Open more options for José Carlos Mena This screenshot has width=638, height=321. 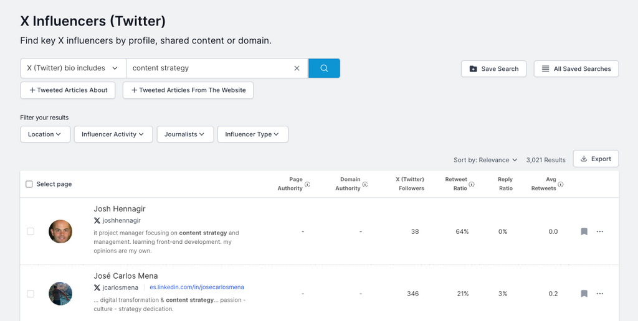tap(599, 294)
